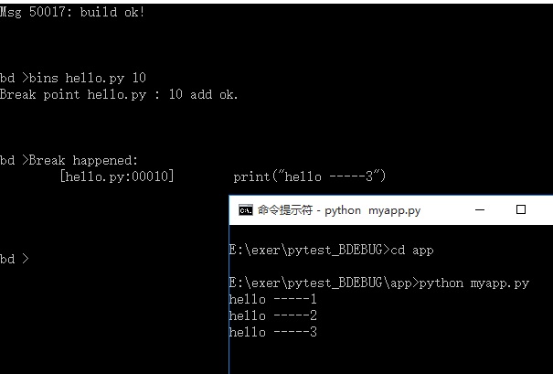Click the Break happened message line

point(69,161)
